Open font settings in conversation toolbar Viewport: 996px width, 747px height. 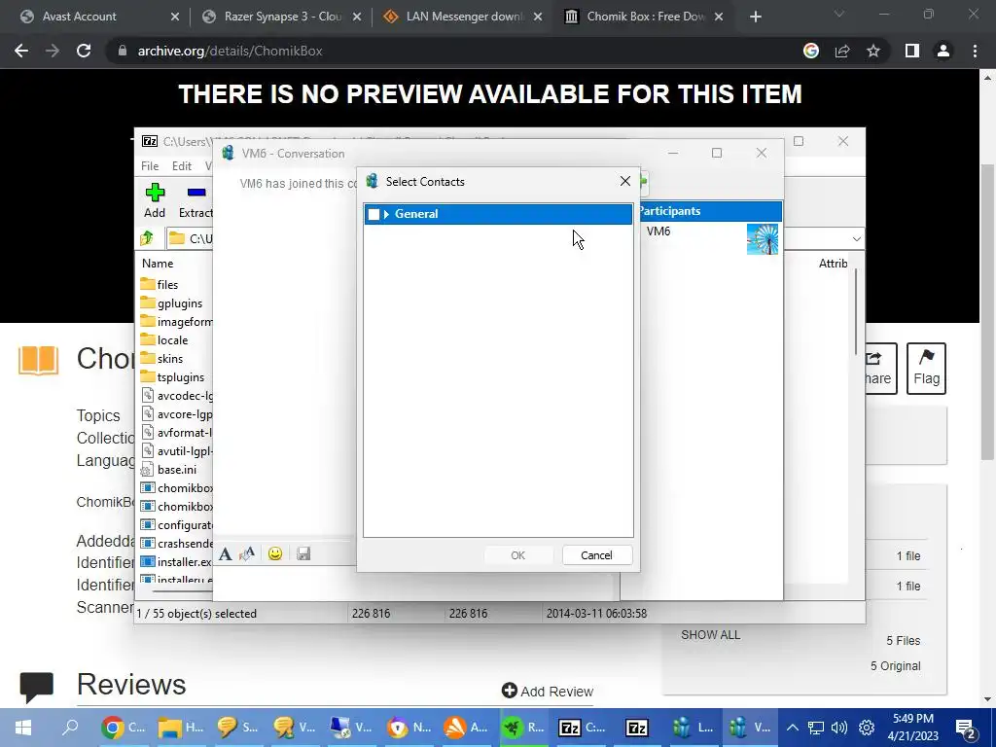225,553
